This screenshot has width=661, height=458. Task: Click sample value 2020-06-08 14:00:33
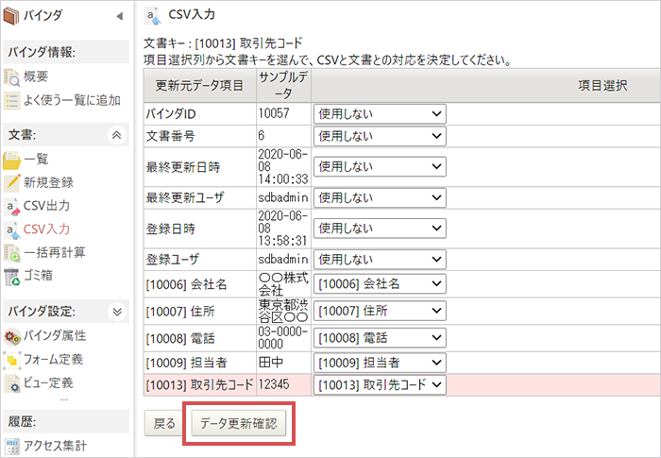click(283, 166)
